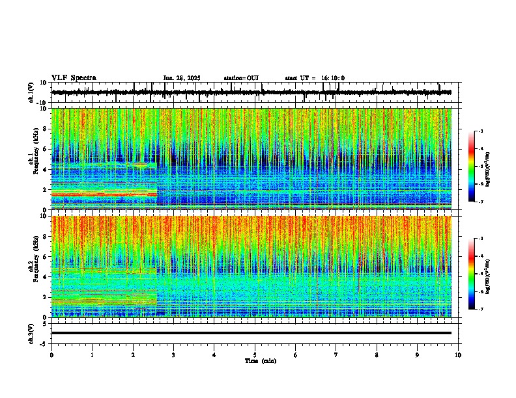Click the ch.2 color bar "log(PSD)(V²/Hz)" label

click(x=487, y=276)
